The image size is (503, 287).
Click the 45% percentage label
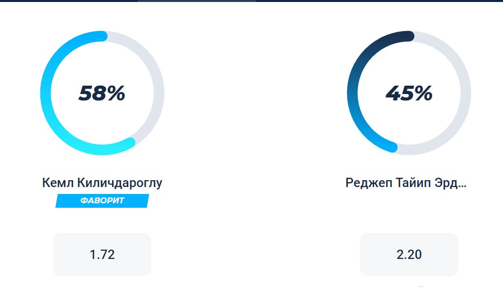(409, 93)
